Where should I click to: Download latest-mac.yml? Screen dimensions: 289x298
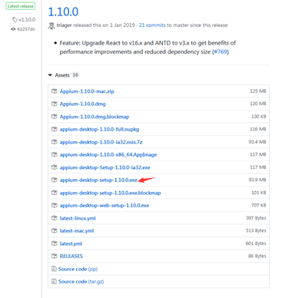coord(77,230)
